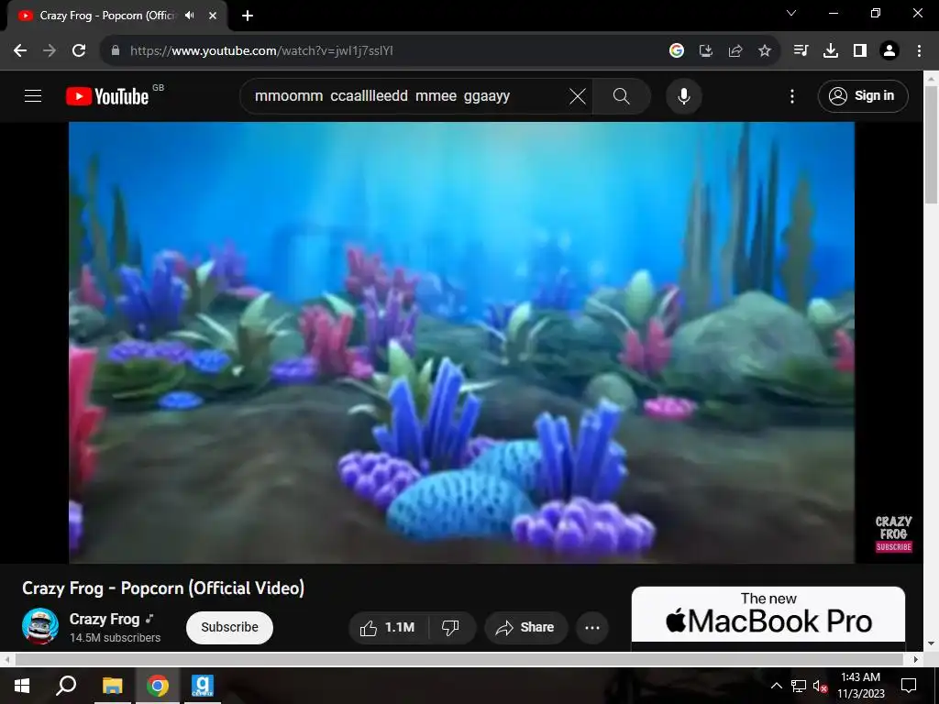Click the magnifying glass search button
The width and height of the screenshot is (939, 704).
pyautogui.click(x=622, y=96)
